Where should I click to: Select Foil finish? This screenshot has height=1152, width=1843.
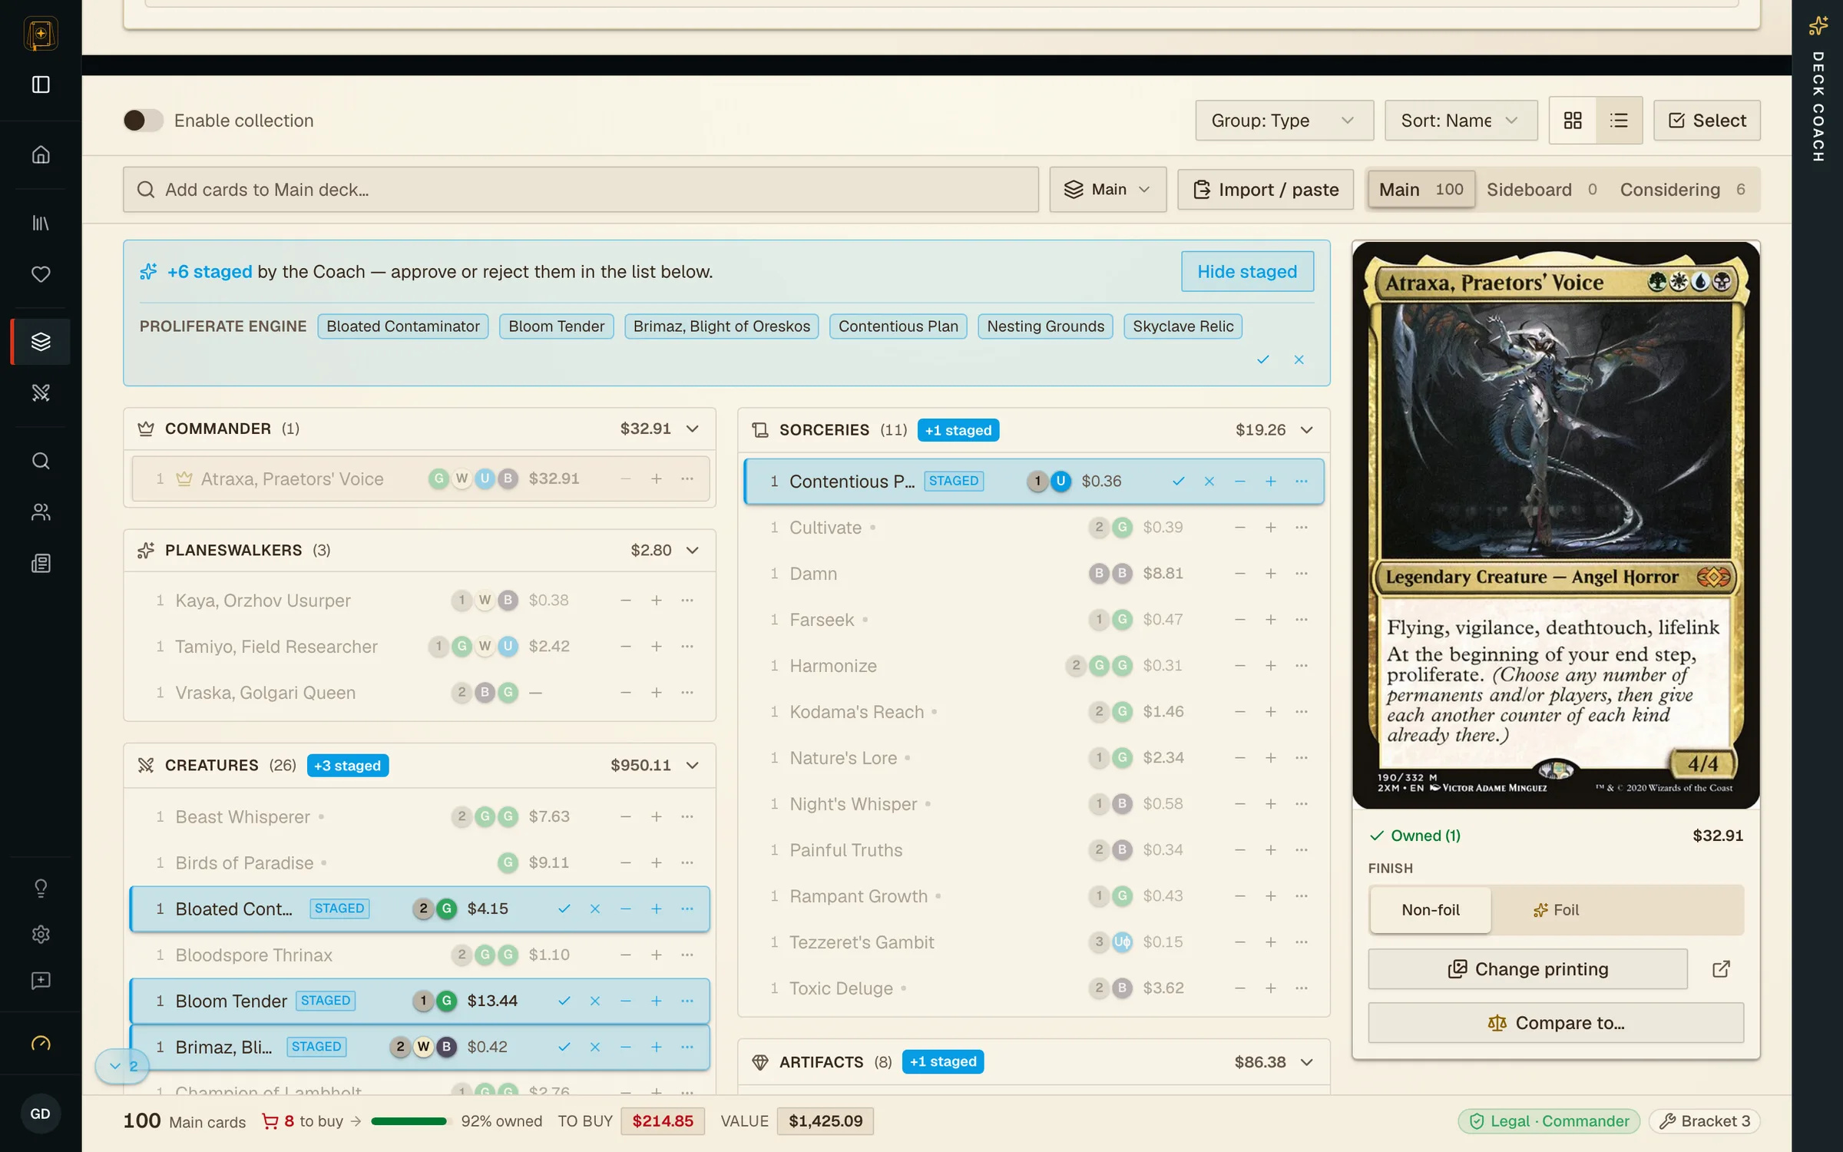point(1556,910)
